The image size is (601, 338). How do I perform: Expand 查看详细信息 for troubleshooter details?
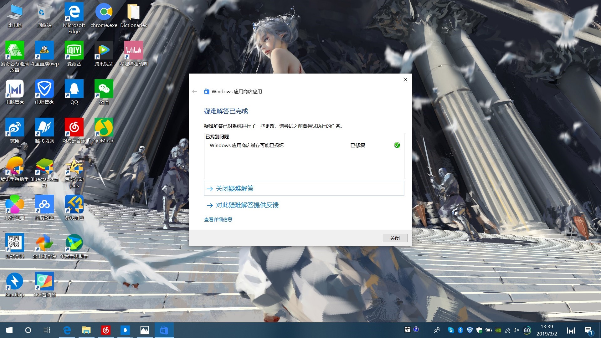(218, 219)
